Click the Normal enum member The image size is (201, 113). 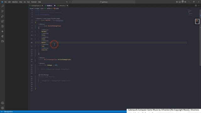coord(44,31)
